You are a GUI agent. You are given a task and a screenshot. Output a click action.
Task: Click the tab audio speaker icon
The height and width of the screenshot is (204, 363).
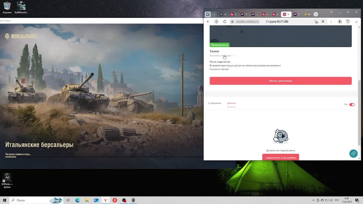coord(208,14)
